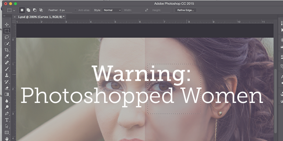Select the Eyedropper tool
283x141 pixels.
(7, 56)
